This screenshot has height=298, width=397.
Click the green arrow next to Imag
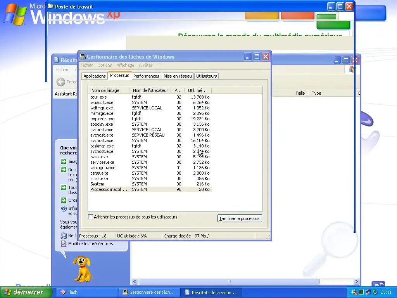tap(63, 161)
